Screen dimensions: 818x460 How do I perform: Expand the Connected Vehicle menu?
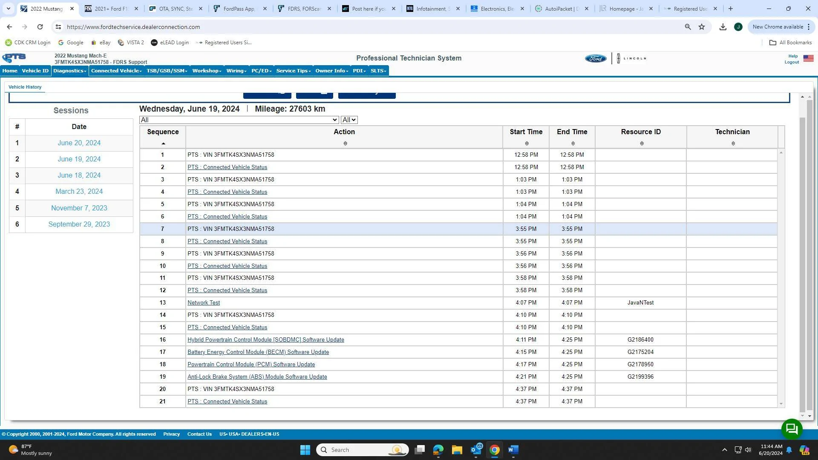(116, 71)
